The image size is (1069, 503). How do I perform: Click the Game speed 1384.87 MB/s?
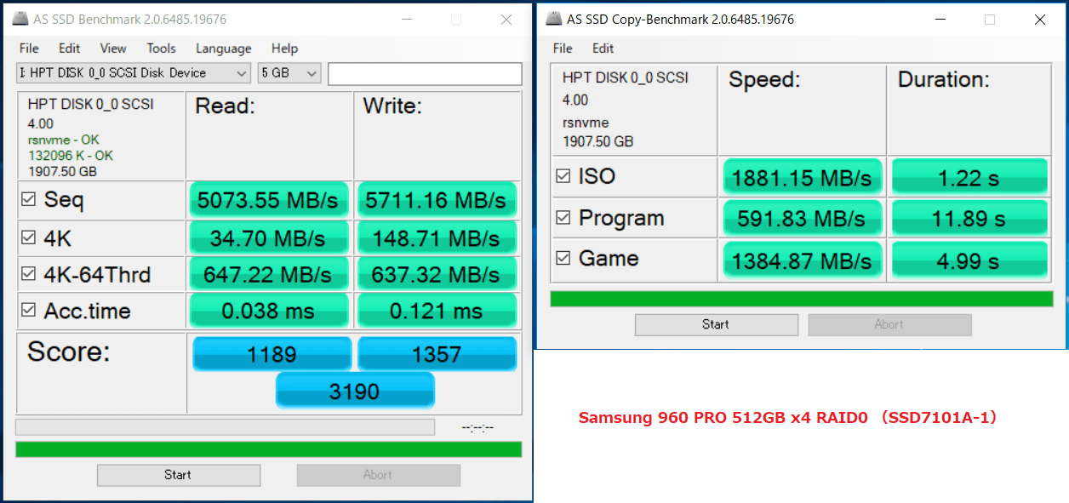click(x=803, y=260)
